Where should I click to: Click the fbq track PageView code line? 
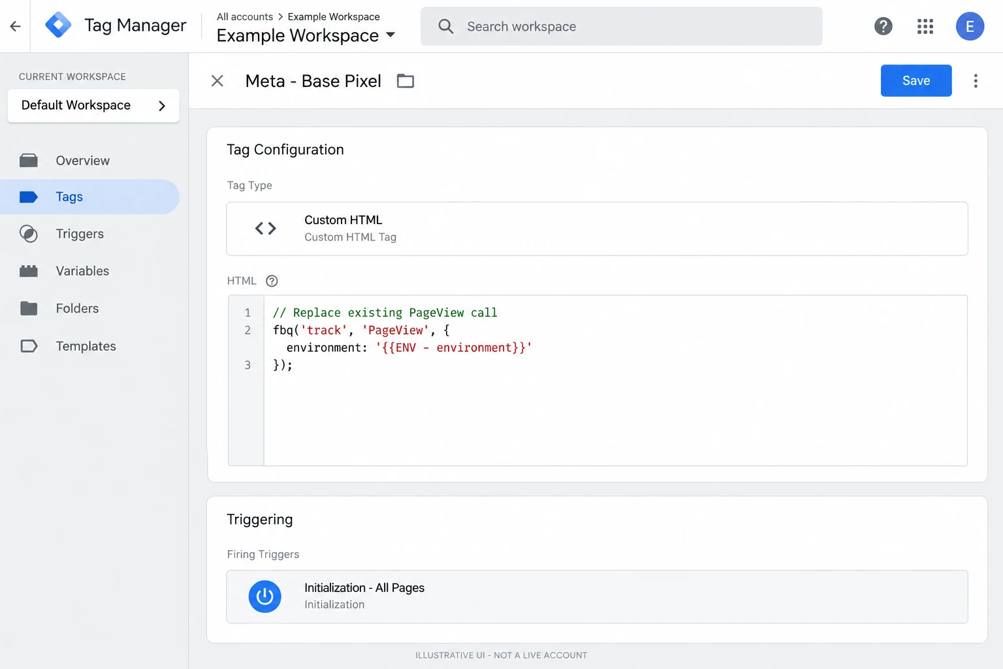[361, 330]
